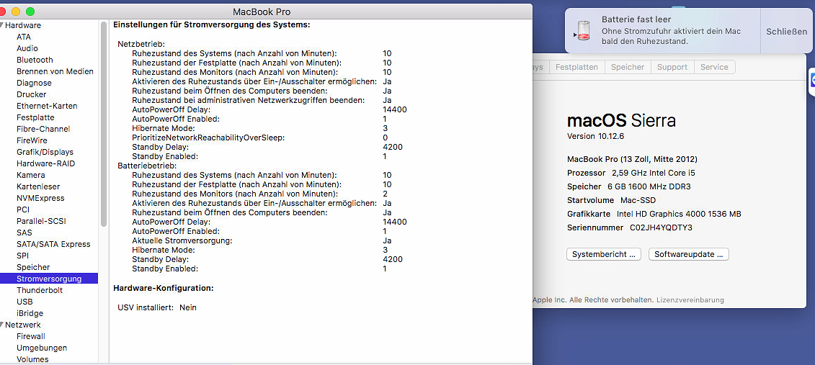Open the Diagnose entry
The height and width of the screenshot is (365, 815).
34,83
